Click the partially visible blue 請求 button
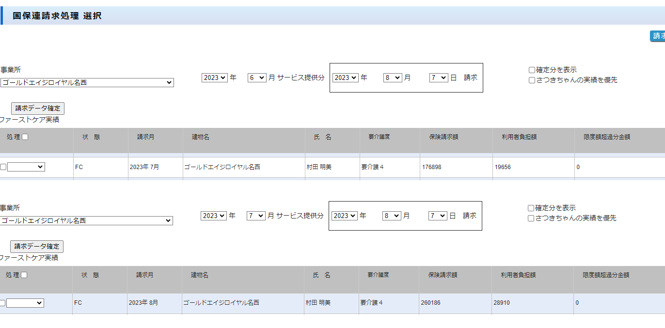Image resolution: width=665 pixels, height=328 pixels. coord(658,36)
